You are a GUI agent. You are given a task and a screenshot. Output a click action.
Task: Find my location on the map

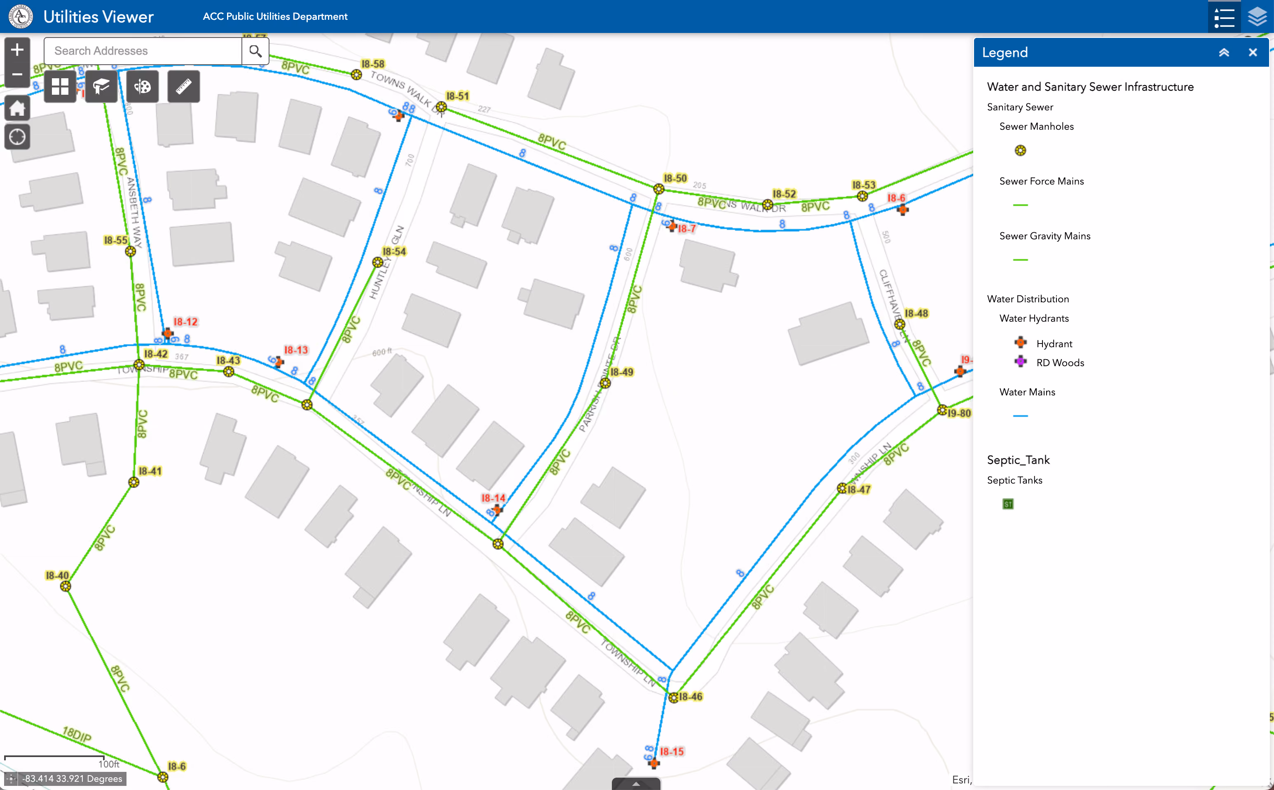[x=17, y=137]
